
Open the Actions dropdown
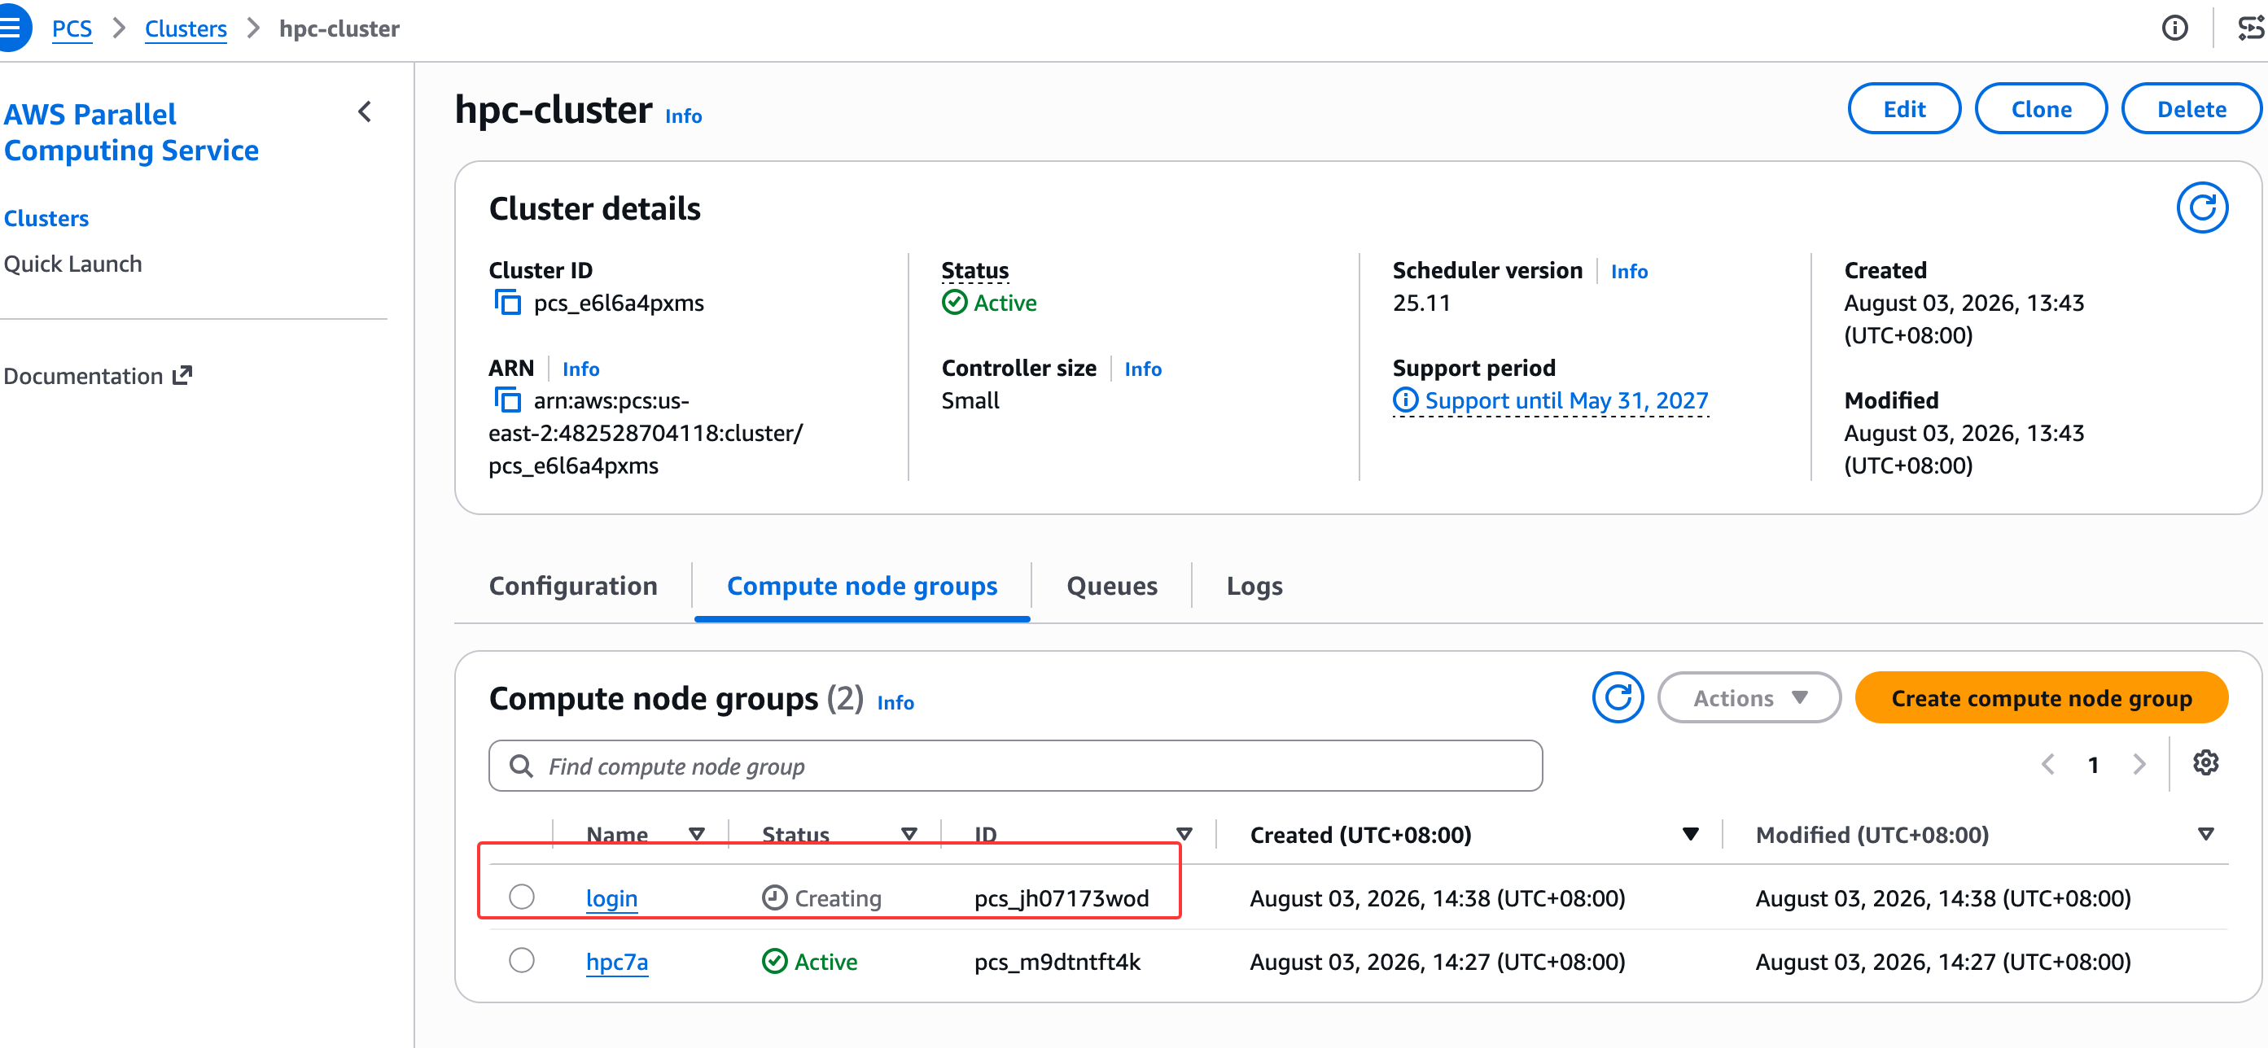point(1749,697)
